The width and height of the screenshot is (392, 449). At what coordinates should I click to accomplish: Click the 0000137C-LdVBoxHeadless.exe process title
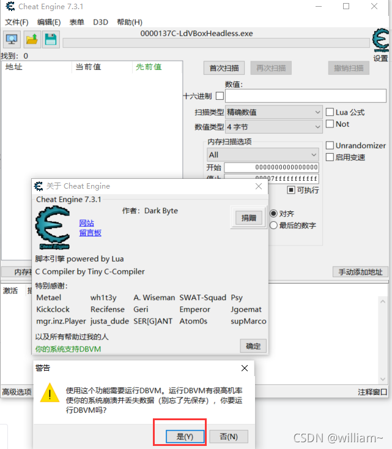196,34
